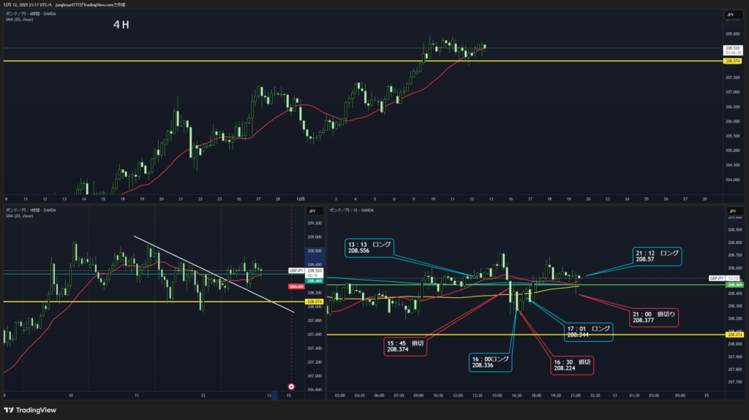Click the green 208.469 price tag on 15-minute chart
Viewport: 749px width, 420px height.
click(734, 285)
